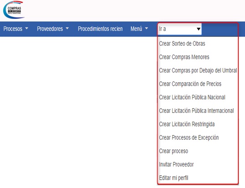Choose Crear Procesos de Excepción
This screenshot has height=188, width=245.
click(x=189, y=138)
